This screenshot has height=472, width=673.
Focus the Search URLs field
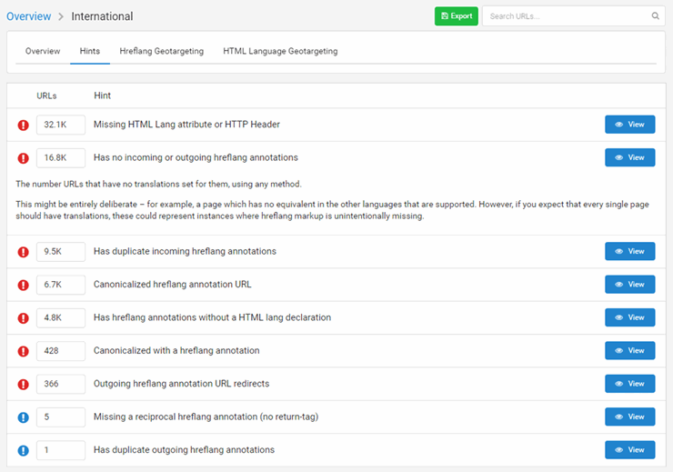(x=566, y=16)
